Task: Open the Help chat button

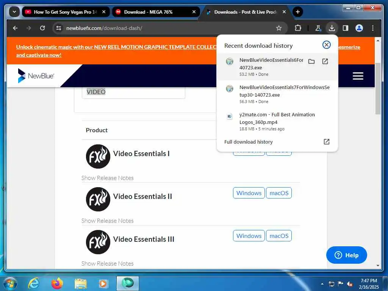Action: (346, 255)
